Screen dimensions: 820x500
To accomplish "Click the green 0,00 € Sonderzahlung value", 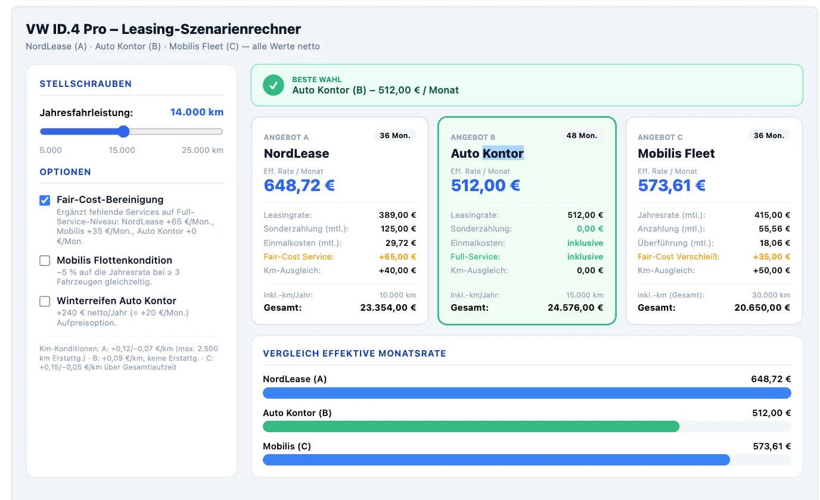I will [590, 229].
